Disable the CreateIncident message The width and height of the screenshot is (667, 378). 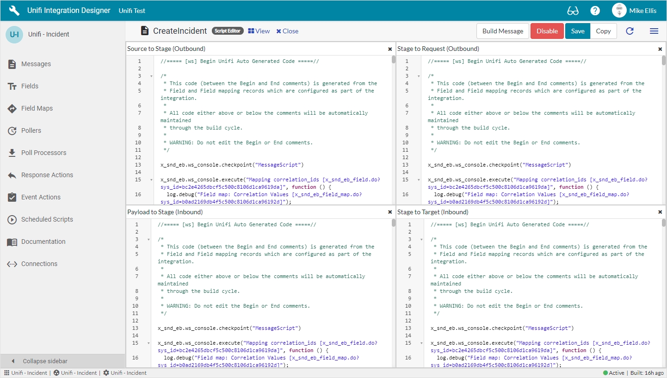click(547, 31)
